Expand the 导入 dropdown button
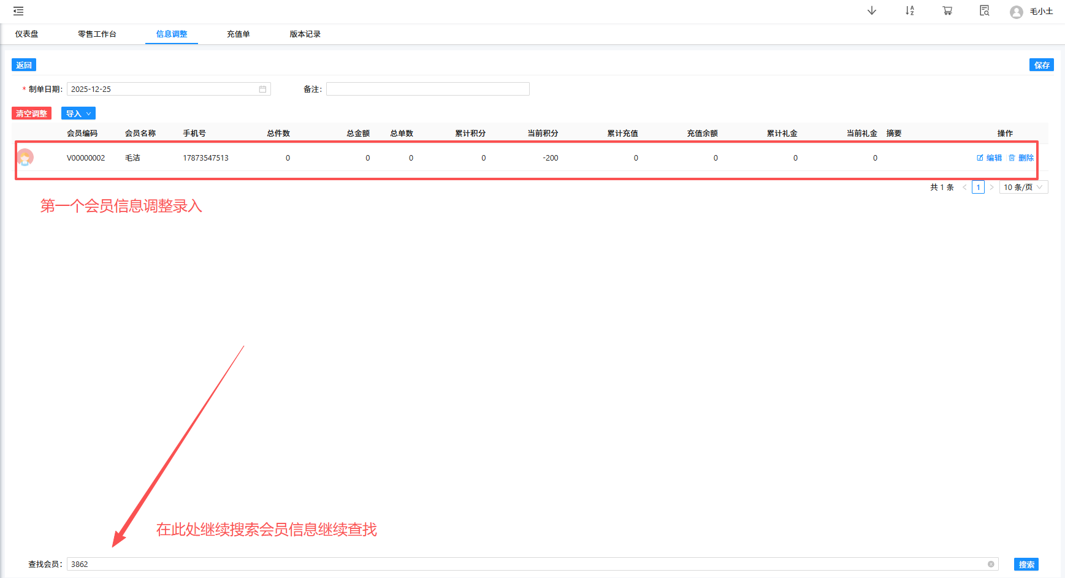The image size is (1065, 578). click(x=78, y=113)
